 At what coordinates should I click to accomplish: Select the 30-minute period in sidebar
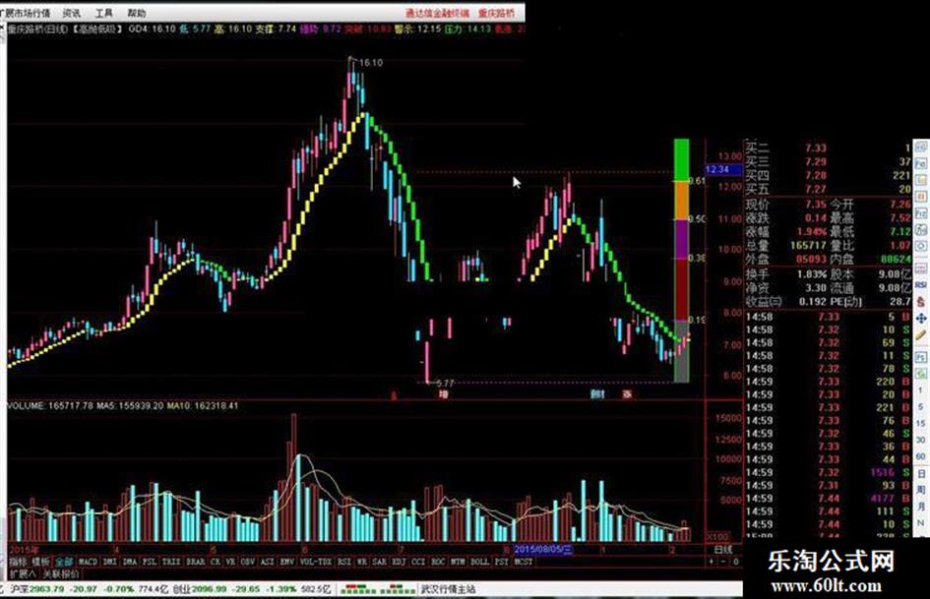(x=921, y=440)
